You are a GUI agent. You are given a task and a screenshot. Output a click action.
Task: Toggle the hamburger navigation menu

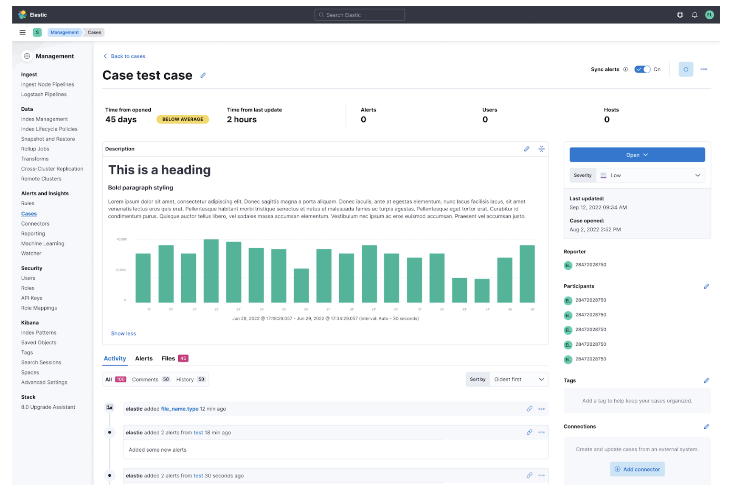[22, 32]
